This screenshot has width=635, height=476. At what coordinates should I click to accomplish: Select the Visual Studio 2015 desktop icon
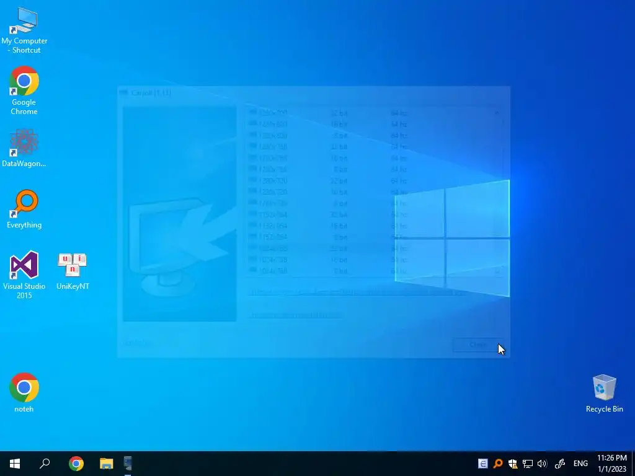point(24,275)
